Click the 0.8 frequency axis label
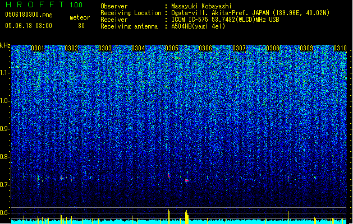Viewport: 353px width, 224px height. [x=4, y=157]
